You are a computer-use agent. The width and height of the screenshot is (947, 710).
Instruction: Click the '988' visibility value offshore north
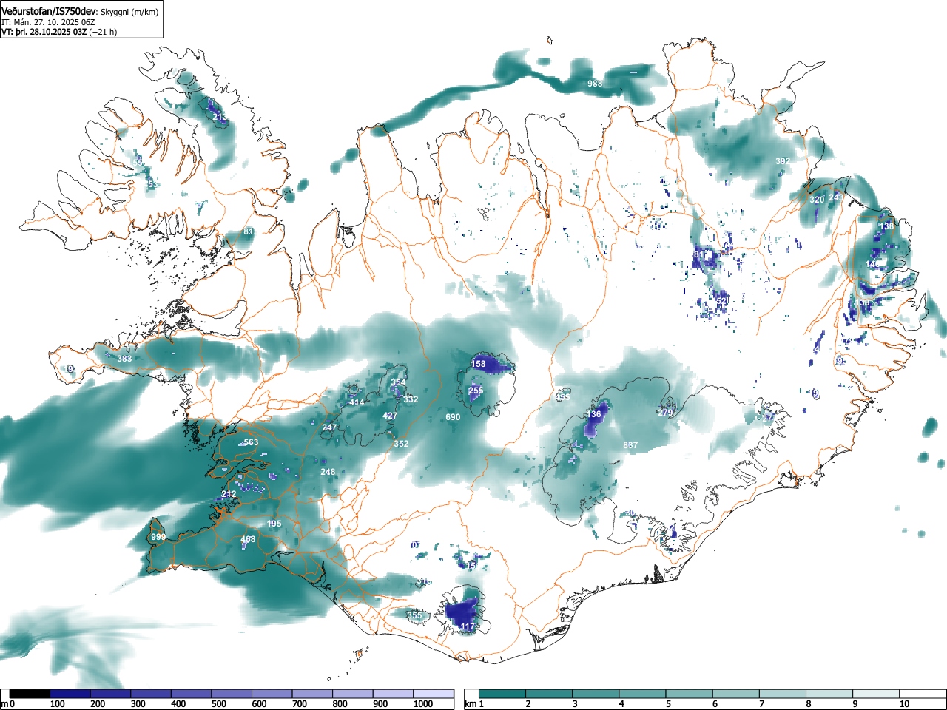point(595,84)
